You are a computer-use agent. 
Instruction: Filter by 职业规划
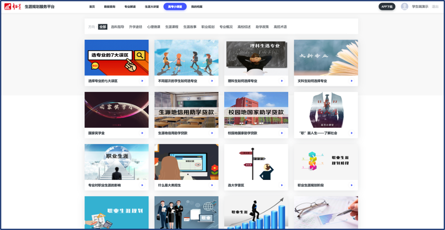208,27
